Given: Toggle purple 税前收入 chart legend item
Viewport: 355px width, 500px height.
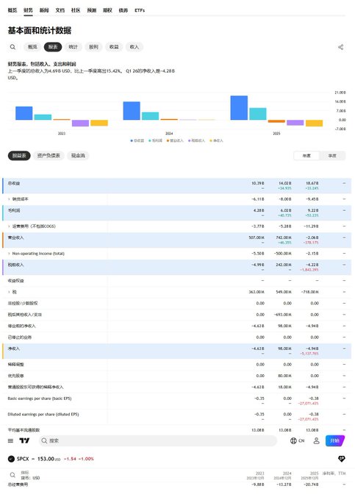Looking at the screenshot, I should click(197, 140).
